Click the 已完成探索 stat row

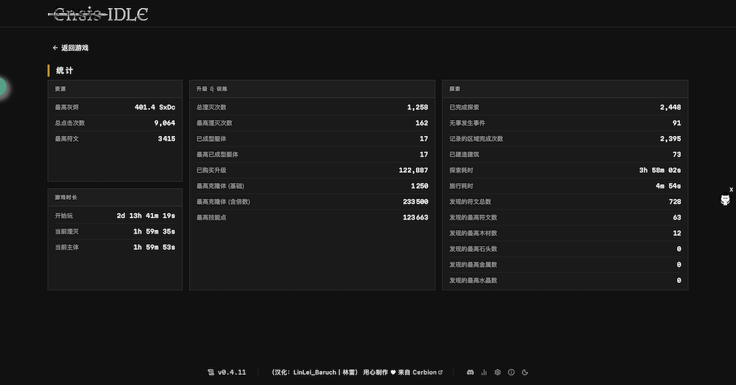click(x=565, y=107)
